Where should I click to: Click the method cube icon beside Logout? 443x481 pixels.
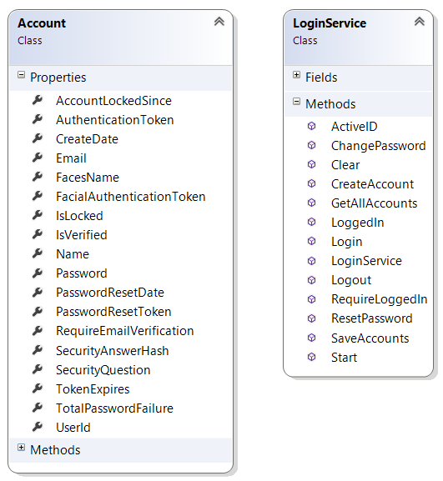312,280
